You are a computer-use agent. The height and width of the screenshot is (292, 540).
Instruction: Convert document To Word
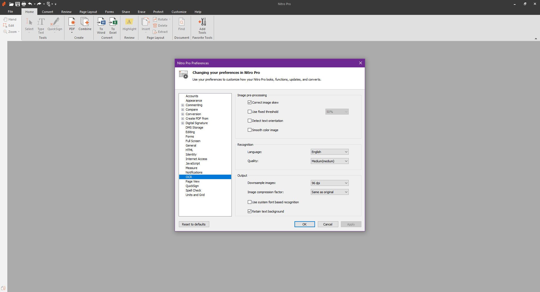click(101, 26)
